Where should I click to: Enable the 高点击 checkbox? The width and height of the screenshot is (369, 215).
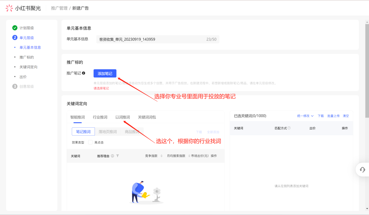(x=90, y=142)
